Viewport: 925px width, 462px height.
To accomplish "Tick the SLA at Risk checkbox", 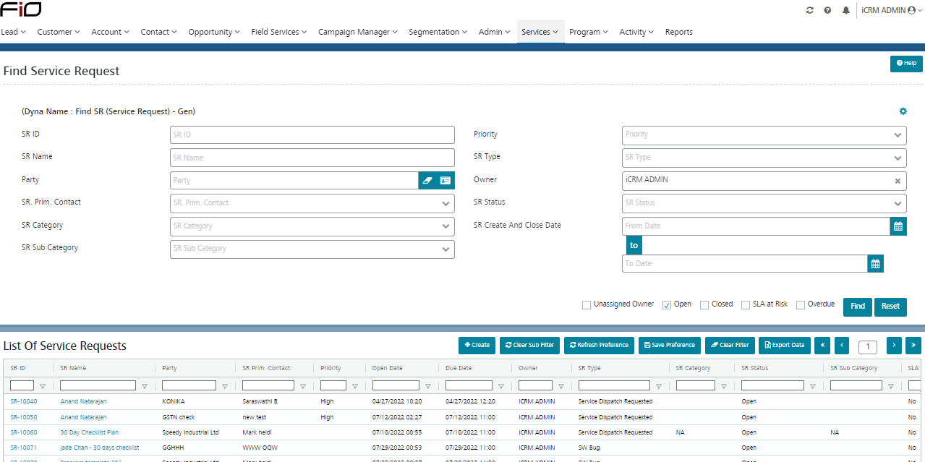I will (746, 305).
